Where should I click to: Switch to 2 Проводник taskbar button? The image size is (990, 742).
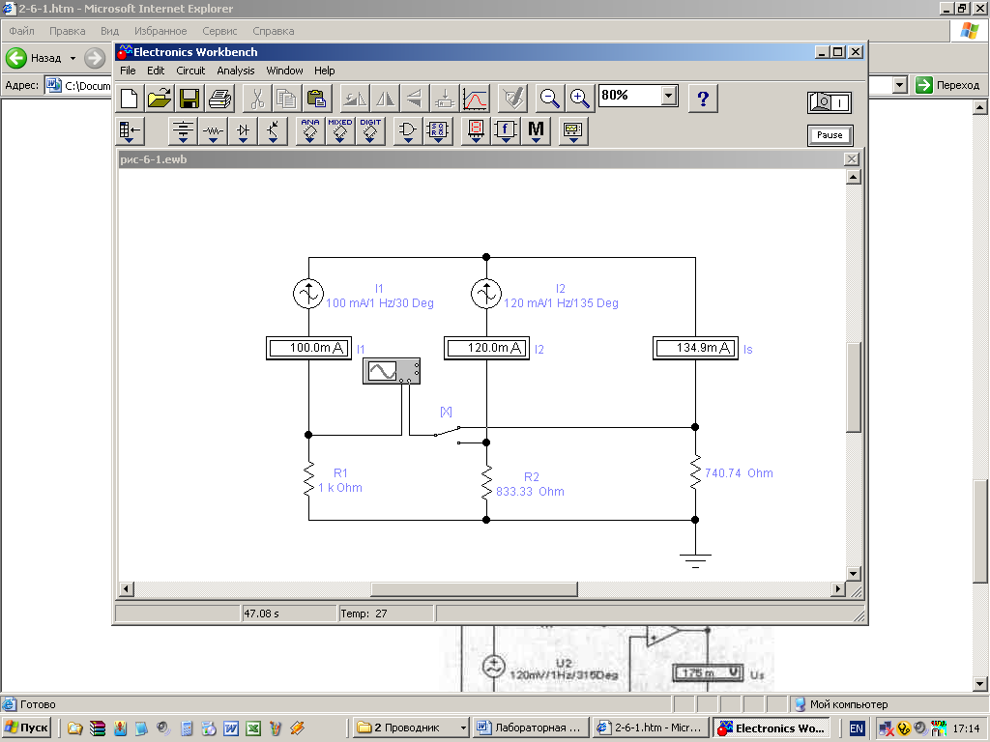click(x=411, y=728)
